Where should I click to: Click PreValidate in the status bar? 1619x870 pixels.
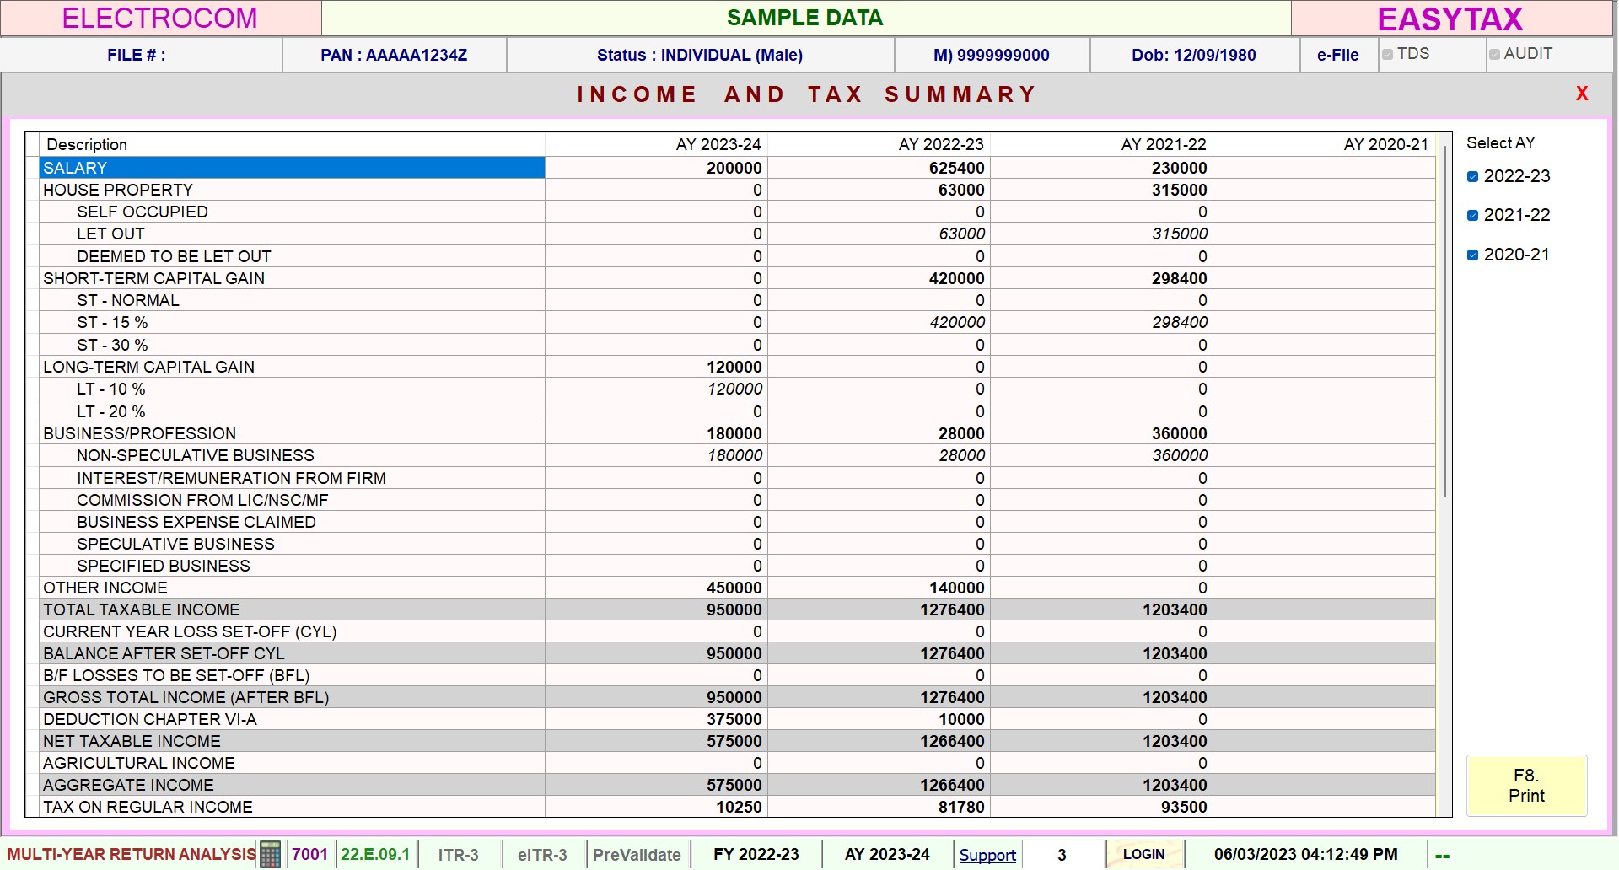pos(637,855)
